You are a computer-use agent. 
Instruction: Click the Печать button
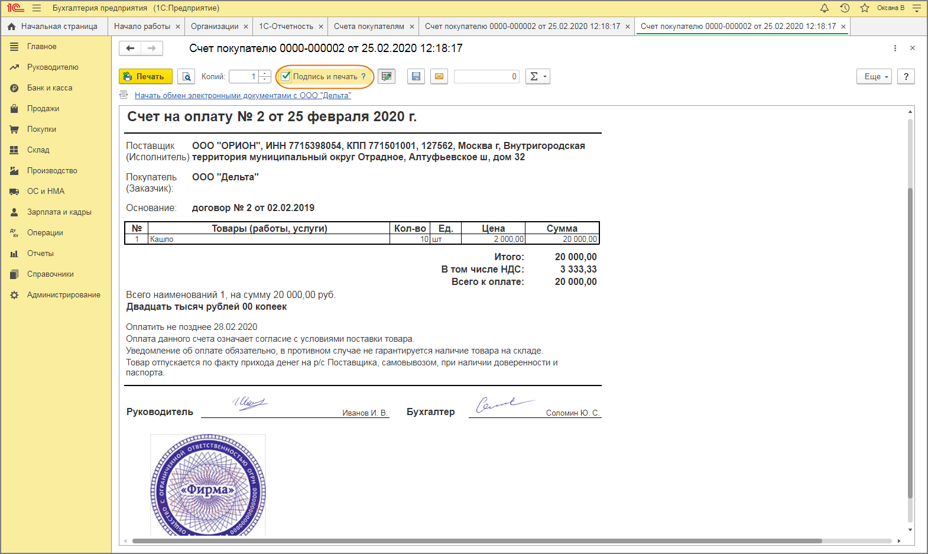(145, 76)
